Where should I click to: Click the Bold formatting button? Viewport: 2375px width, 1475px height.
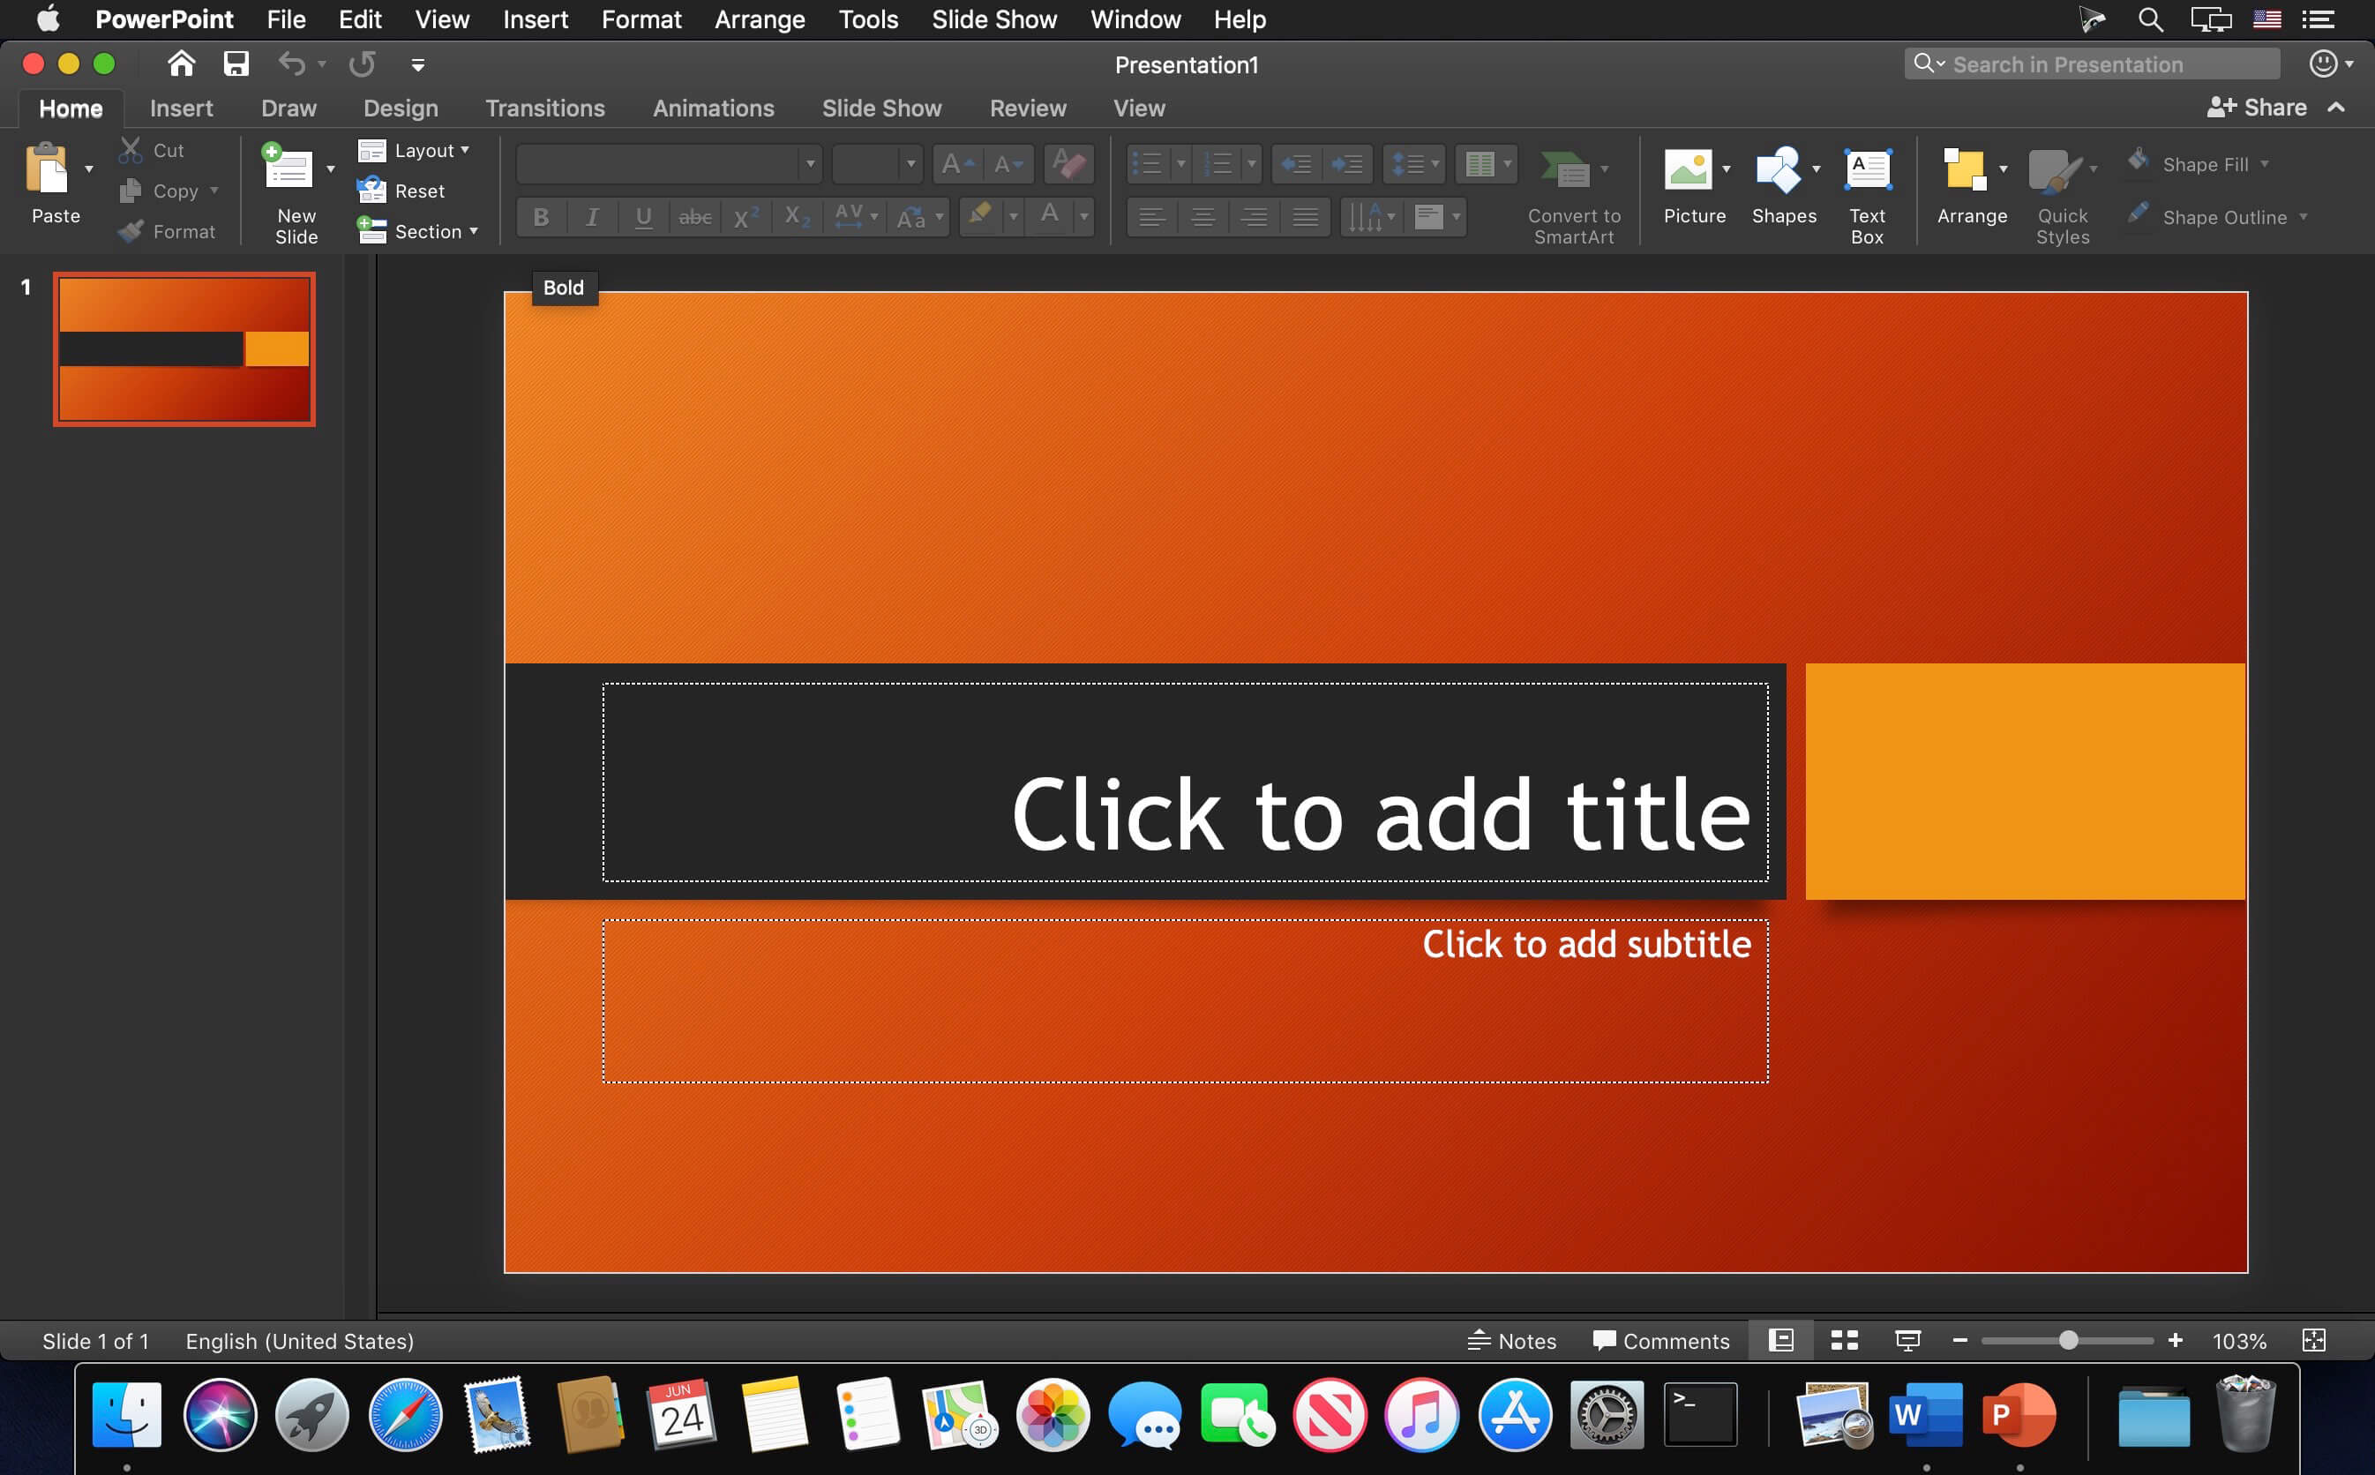(540, 216)
